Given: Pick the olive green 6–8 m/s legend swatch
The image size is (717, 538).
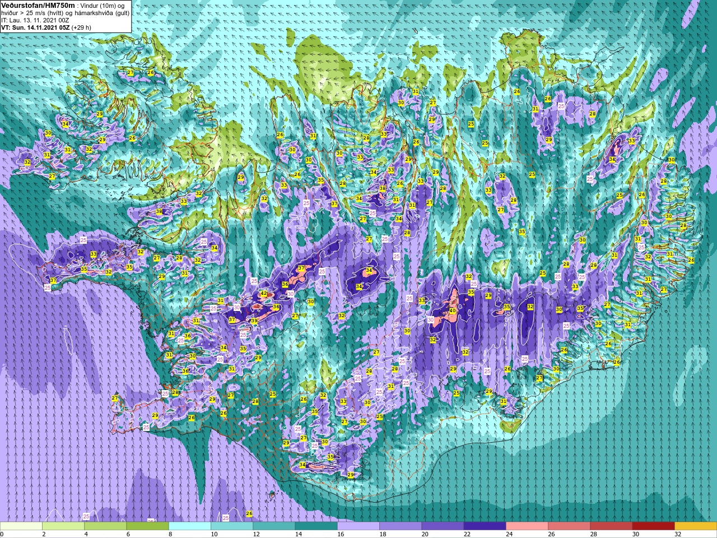Looking at the screenshot, I should 147,526.
